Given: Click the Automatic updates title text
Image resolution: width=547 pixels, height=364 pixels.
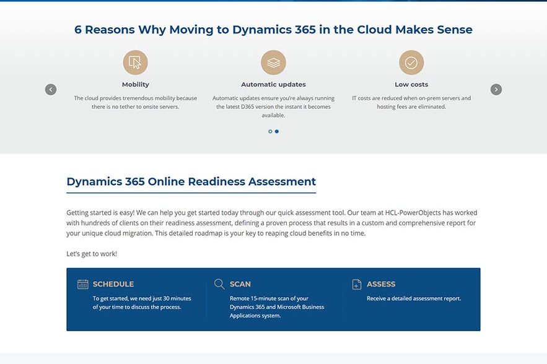Looking at the screenshot, I should coord(273,84).
